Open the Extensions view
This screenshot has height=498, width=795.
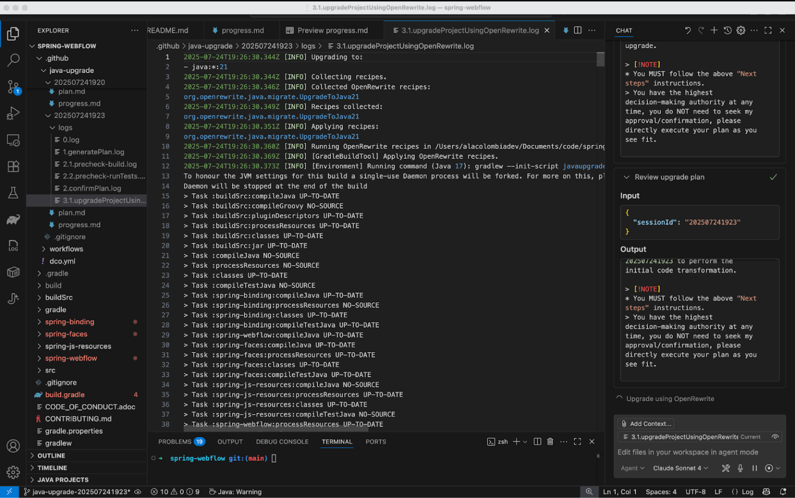coord(13,166)
